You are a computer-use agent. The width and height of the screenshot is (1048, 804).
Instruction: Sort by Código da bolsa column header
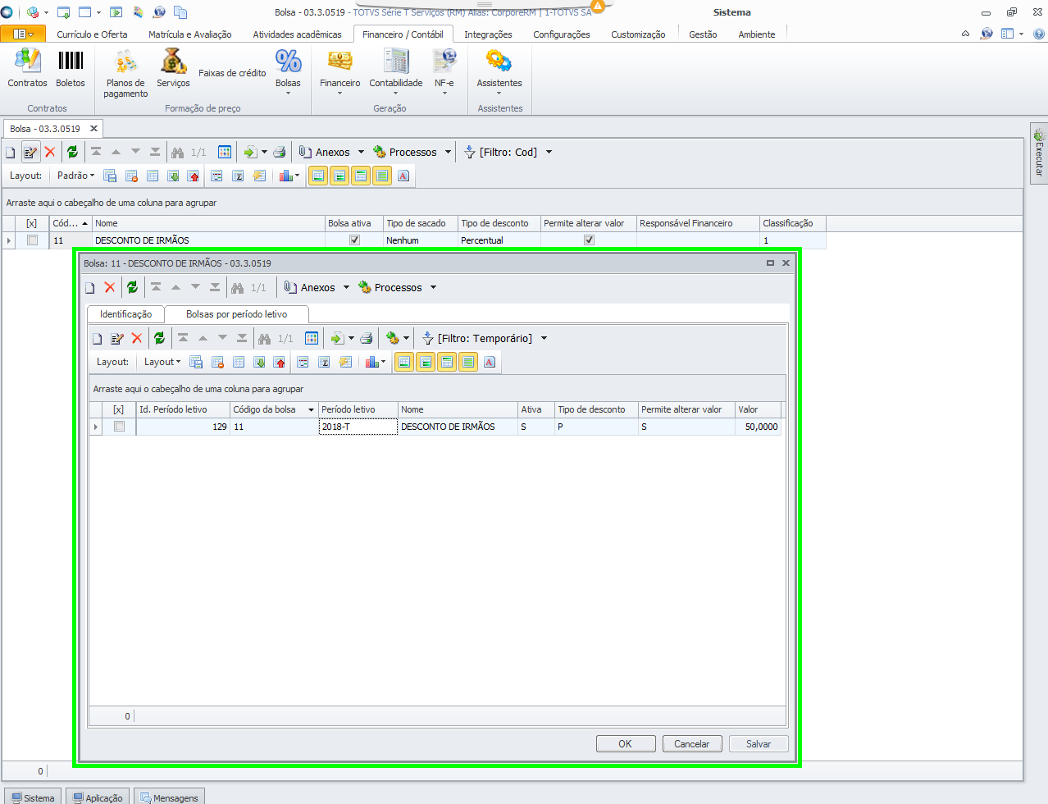pos(274,409)
